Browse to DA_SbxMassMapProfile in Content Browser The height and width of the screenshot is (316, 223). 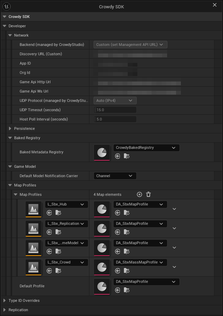point(126,271)
